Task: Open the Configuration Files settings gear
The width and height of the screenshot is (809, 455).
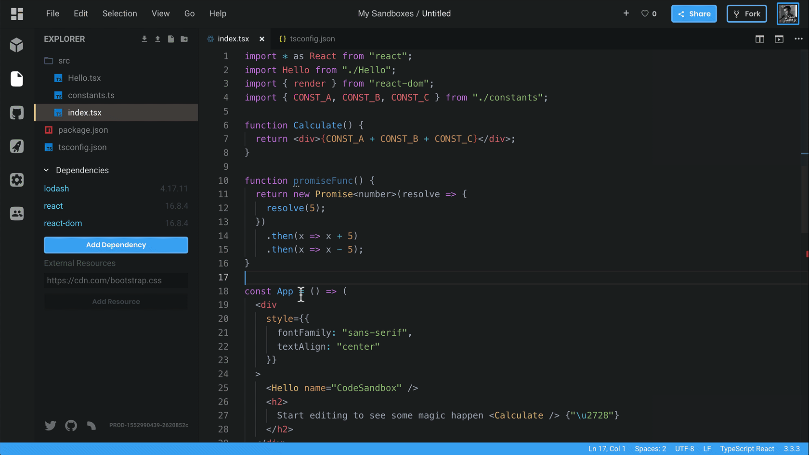Action: [x=17, y=179]
